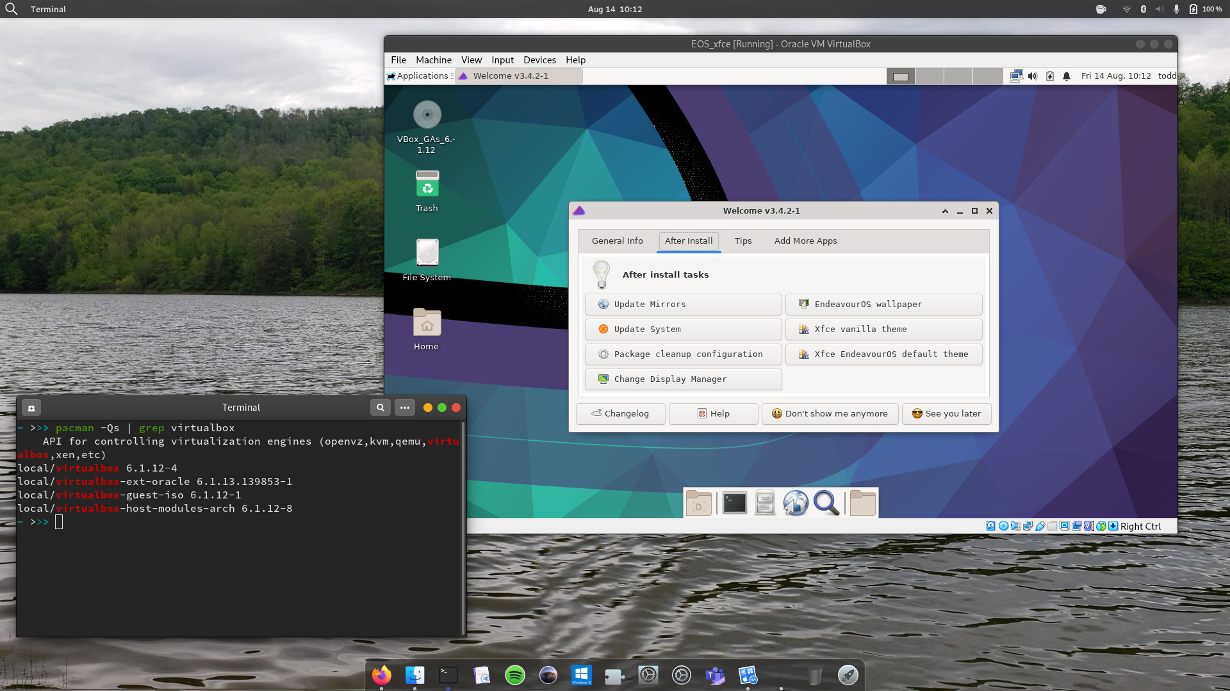Viewport: 1230px width, 691px height.
Task: Click the Wi-Fi icon in host top bar
Action: [x=1126, y=9]
